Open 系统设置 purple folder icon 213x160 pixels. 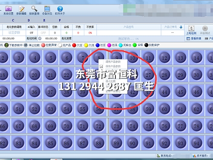click(x=9, y=9)
